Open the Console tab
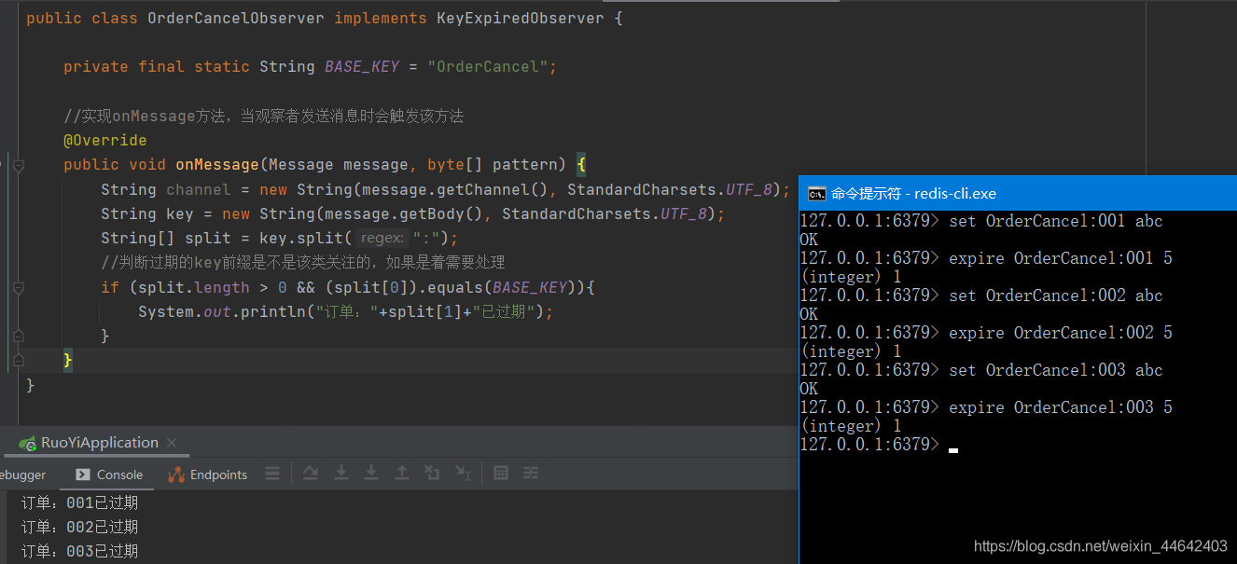This screenshot has height=564, width=1237. pyautogui.click(x=108, y=475)
